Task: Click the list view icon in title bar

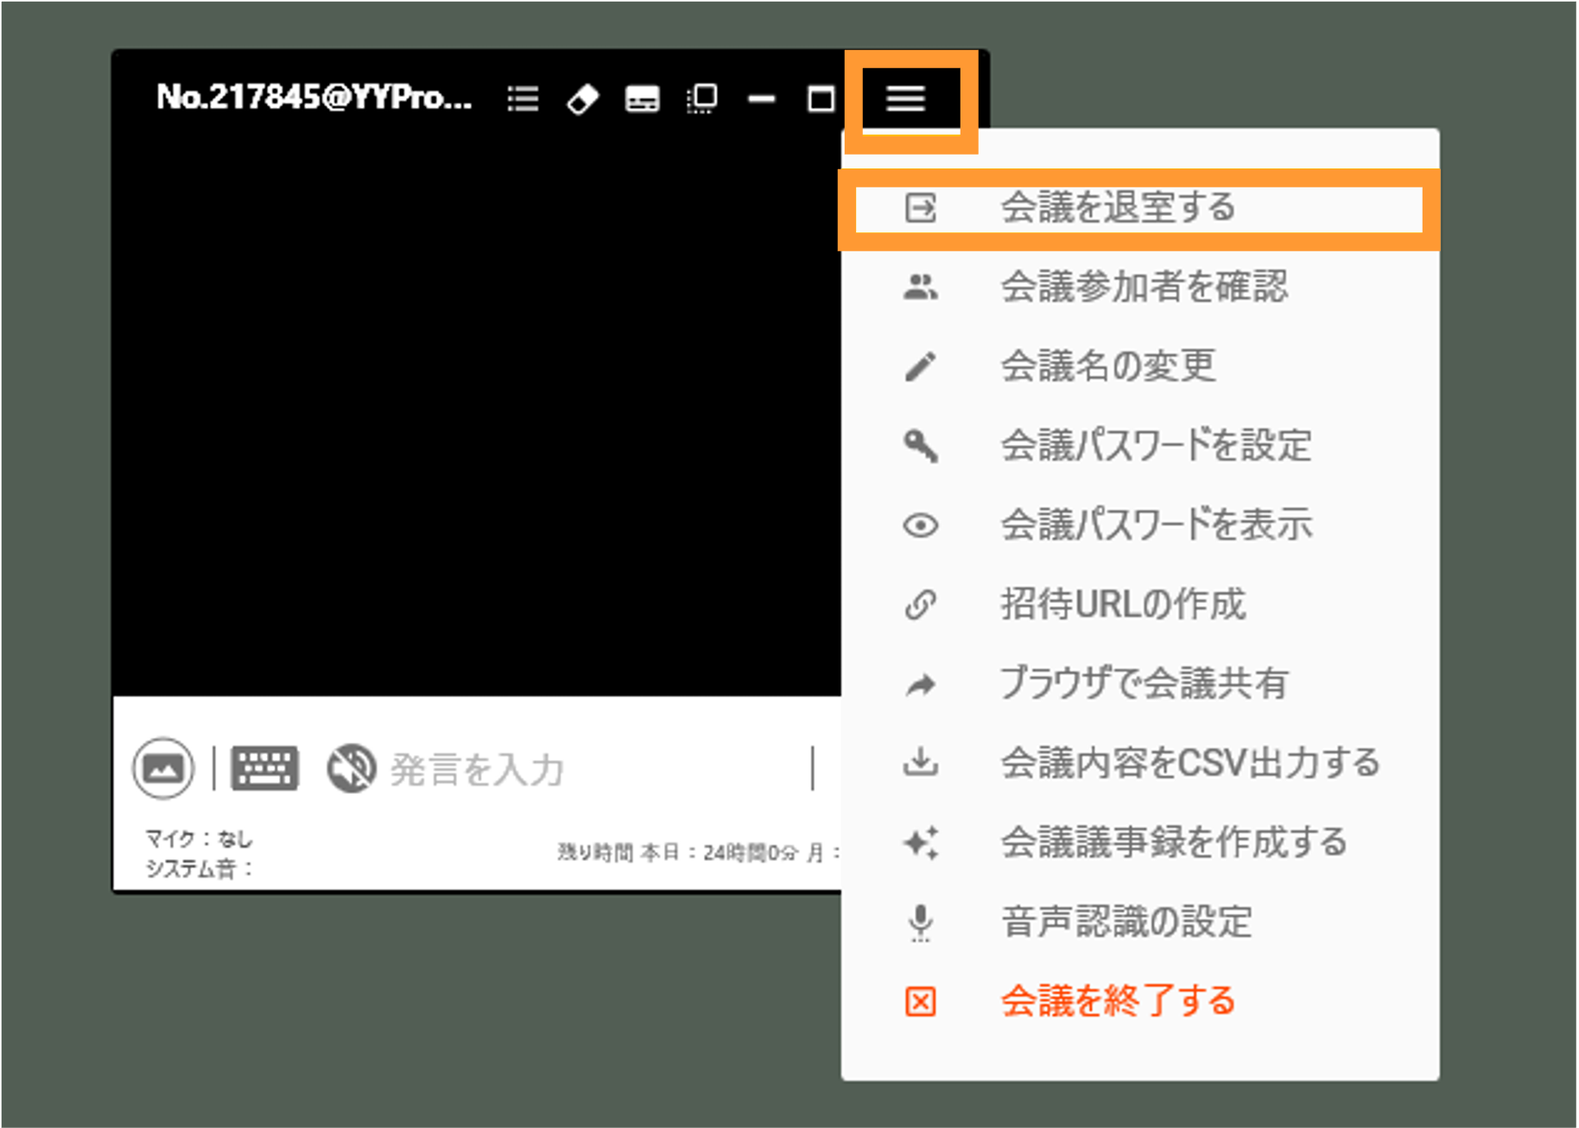Action: pyautogui.click(x=523, y=98)
